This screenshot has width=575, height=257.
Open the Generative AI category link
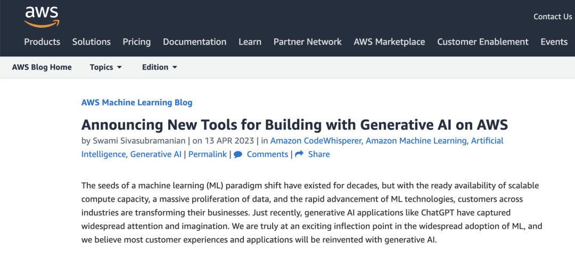coord(155,154)
